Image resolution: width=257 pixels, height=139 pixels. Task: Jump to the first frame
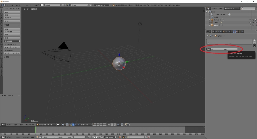pyautogui.click(x=89, y=137)
